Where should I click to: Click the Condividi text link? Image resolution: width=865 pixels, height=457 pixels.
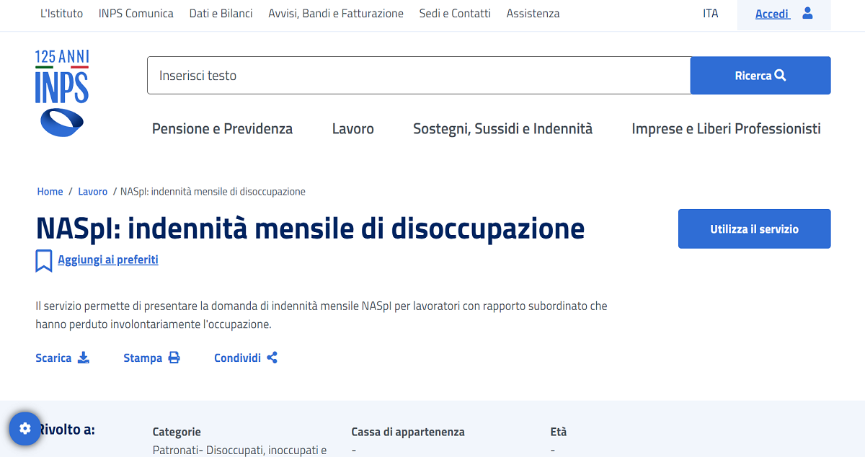point(237,358)
